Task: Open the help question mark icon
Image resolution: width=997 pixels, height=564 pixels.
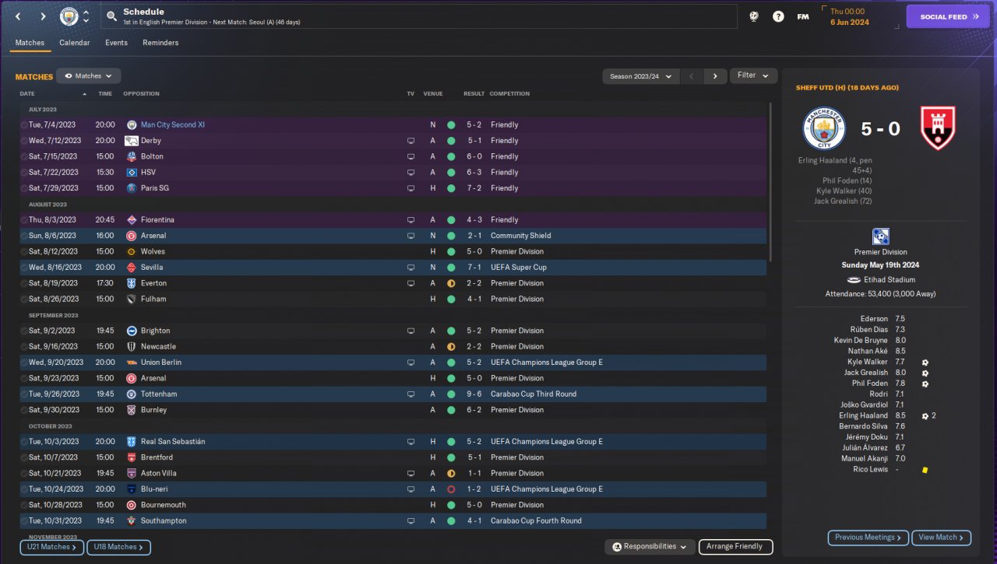Action: coord(778,16)
